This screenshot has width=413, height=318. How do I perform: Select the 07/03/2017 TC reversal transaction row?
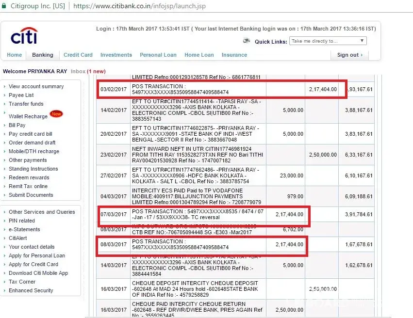pos(198,214)
